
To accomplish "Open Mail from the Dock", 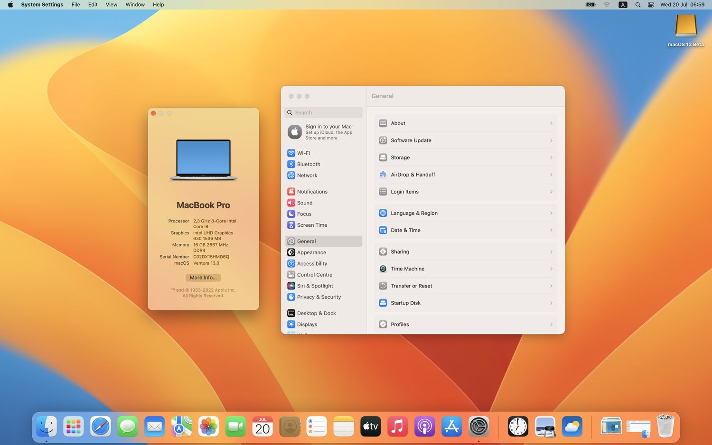I will (154, 426).
